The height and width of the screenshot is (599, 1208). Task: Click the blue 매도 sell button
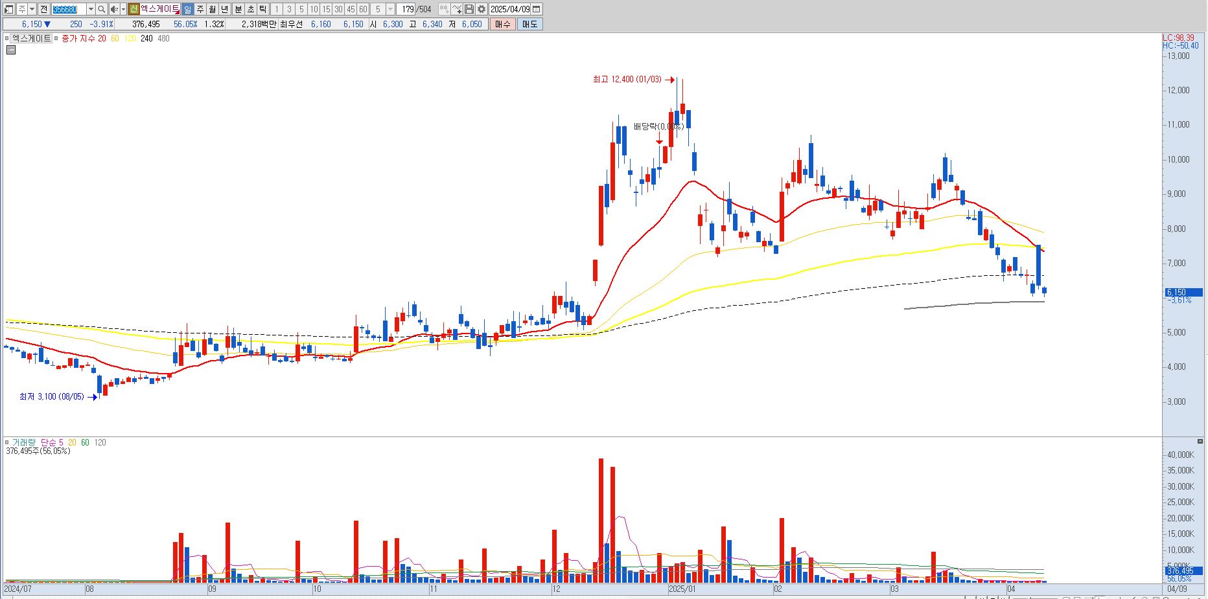(x=529, y=24)
